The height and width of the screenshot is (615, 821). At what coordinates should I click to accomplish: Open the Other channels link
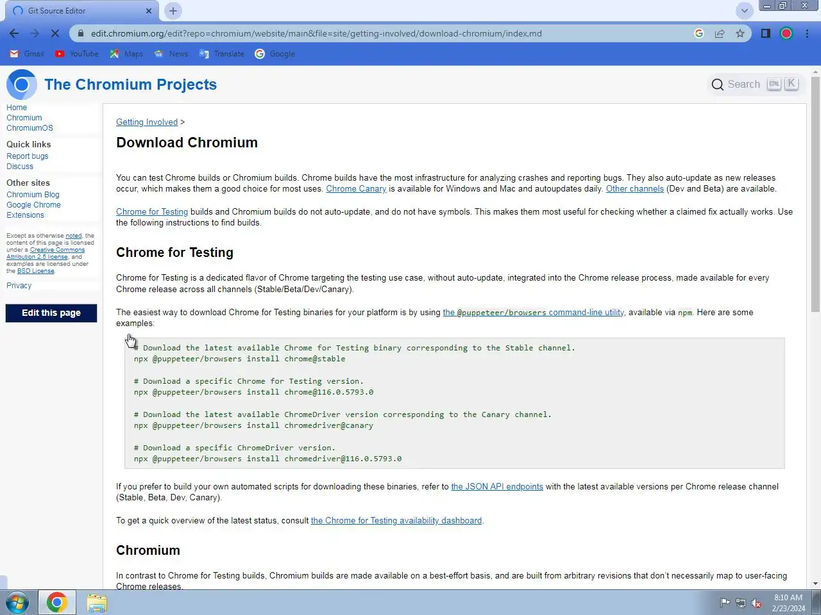click(x=635, y=189)
